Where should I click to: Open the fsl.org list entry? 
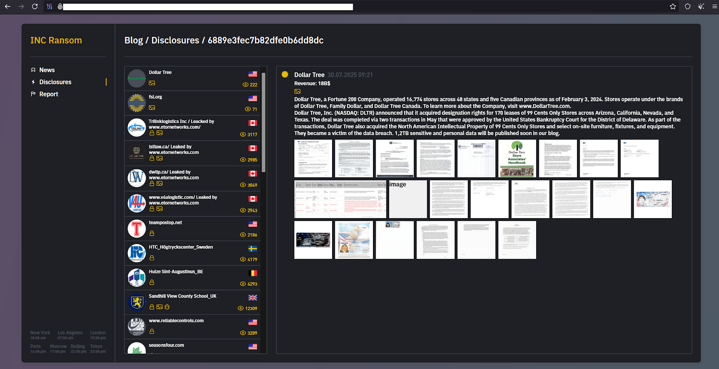pyautogui.click(x=192, y=103)
